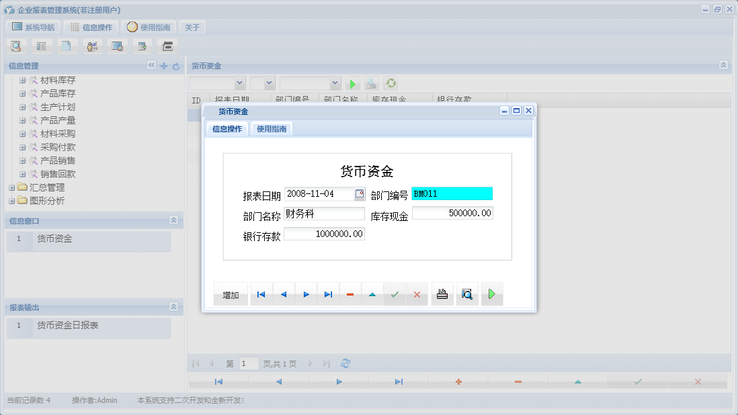Open print preview in the dialog

pyautogui.click(x=466, y=293)
